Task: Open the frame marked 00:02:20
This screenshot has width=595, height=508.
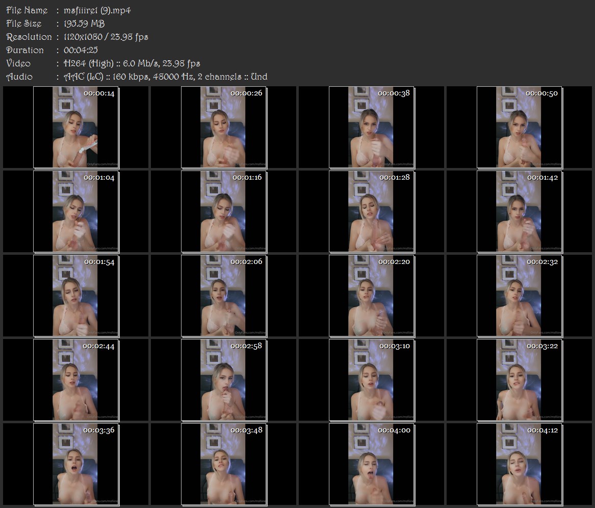Action: [x=372, y=296]
